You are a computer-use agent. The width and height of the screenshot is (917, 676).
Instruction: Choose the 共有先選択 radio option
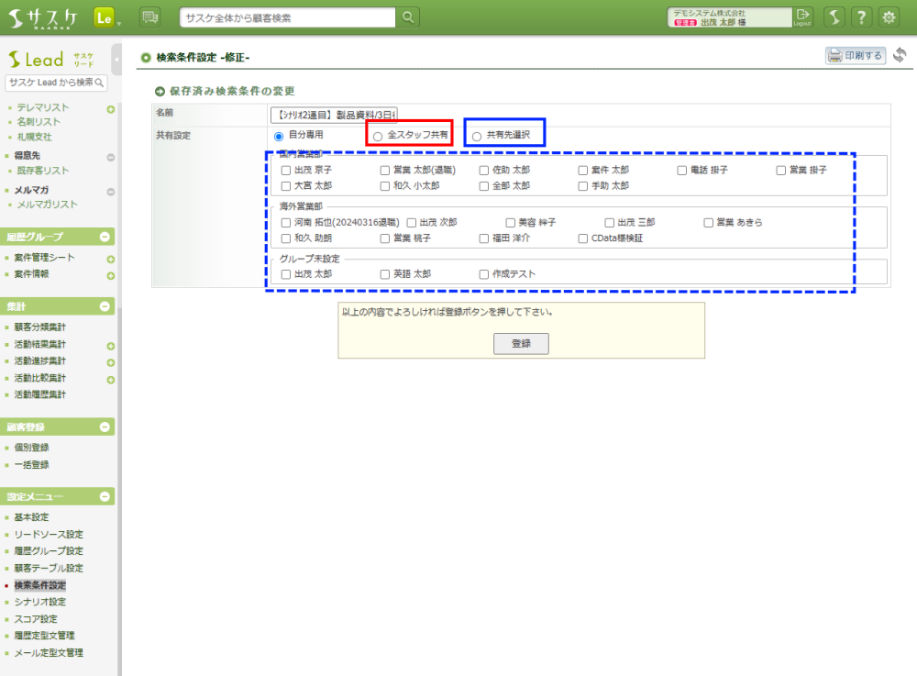point(476,136)
